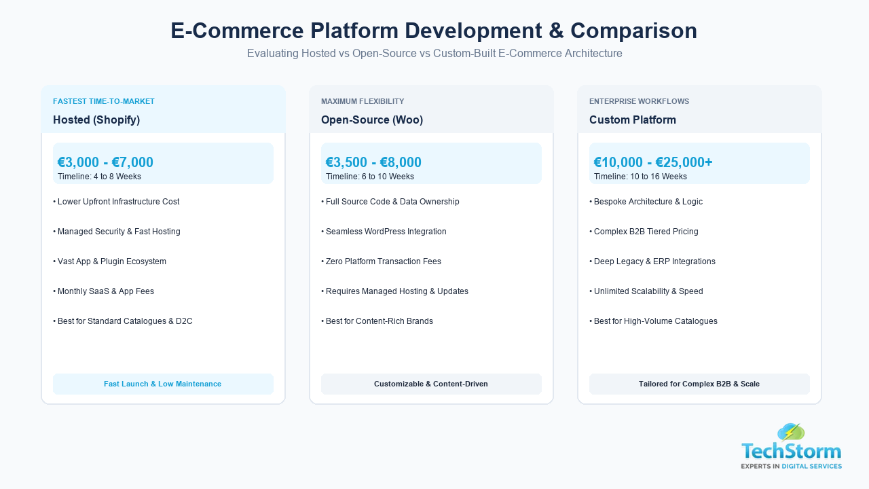Click Full Source Code & Data Ownership bullet
Screen dimensions: 869x489
[x=390, y=202]
